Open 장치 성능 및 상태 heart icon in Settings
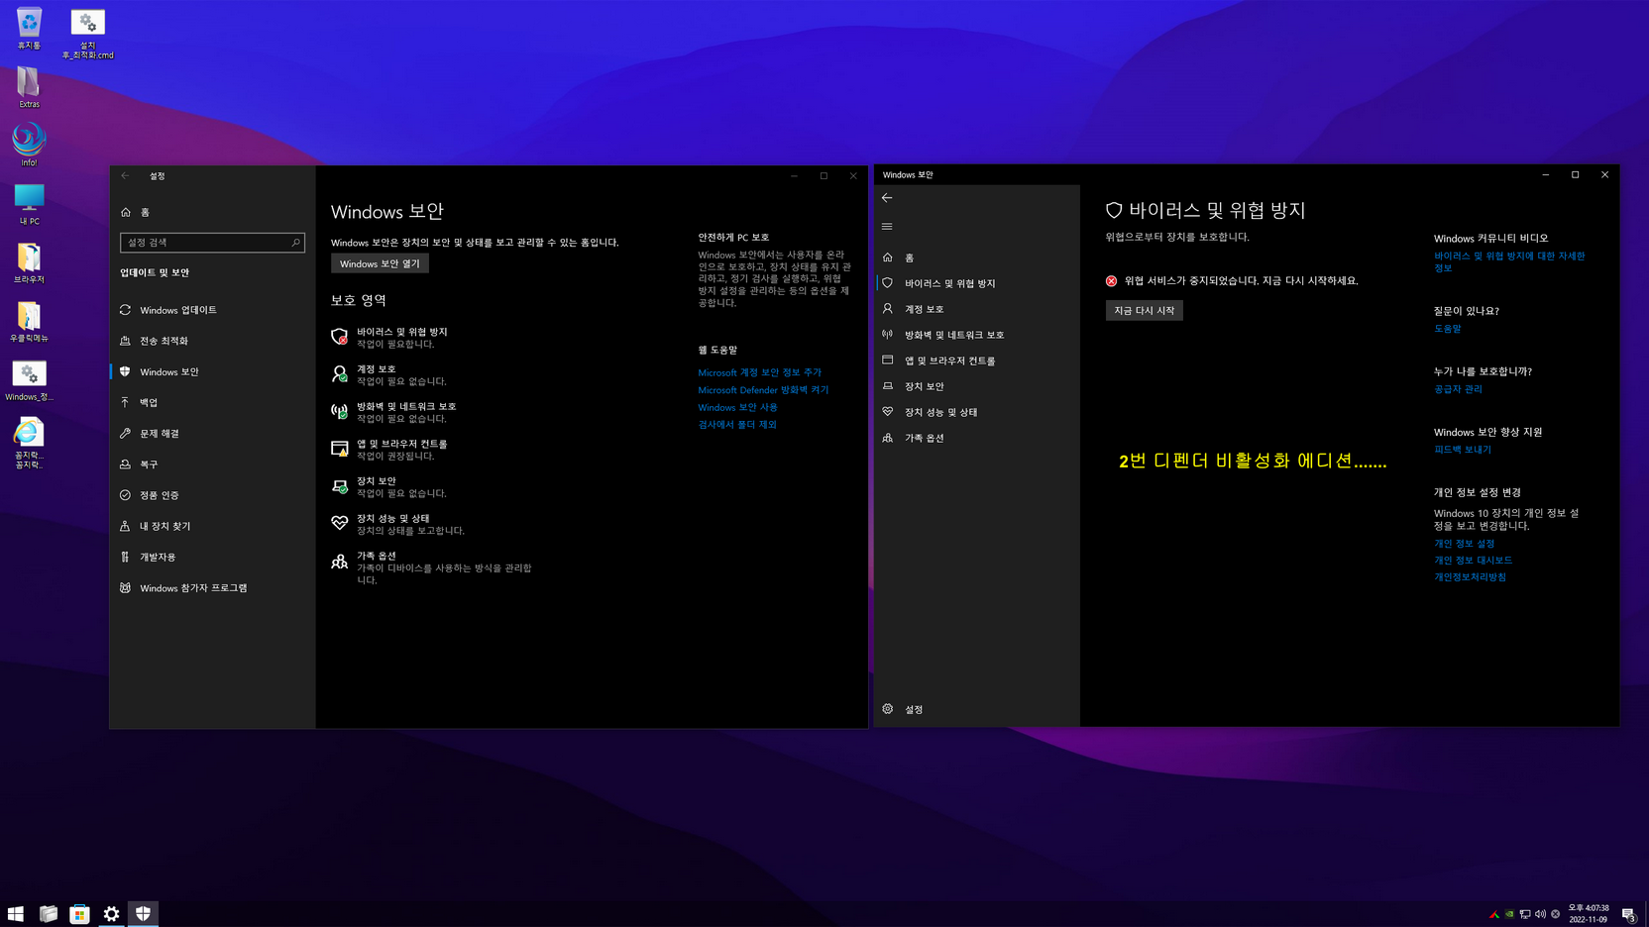The width and height of the screenshot is (1649, 927). (339, 523)
